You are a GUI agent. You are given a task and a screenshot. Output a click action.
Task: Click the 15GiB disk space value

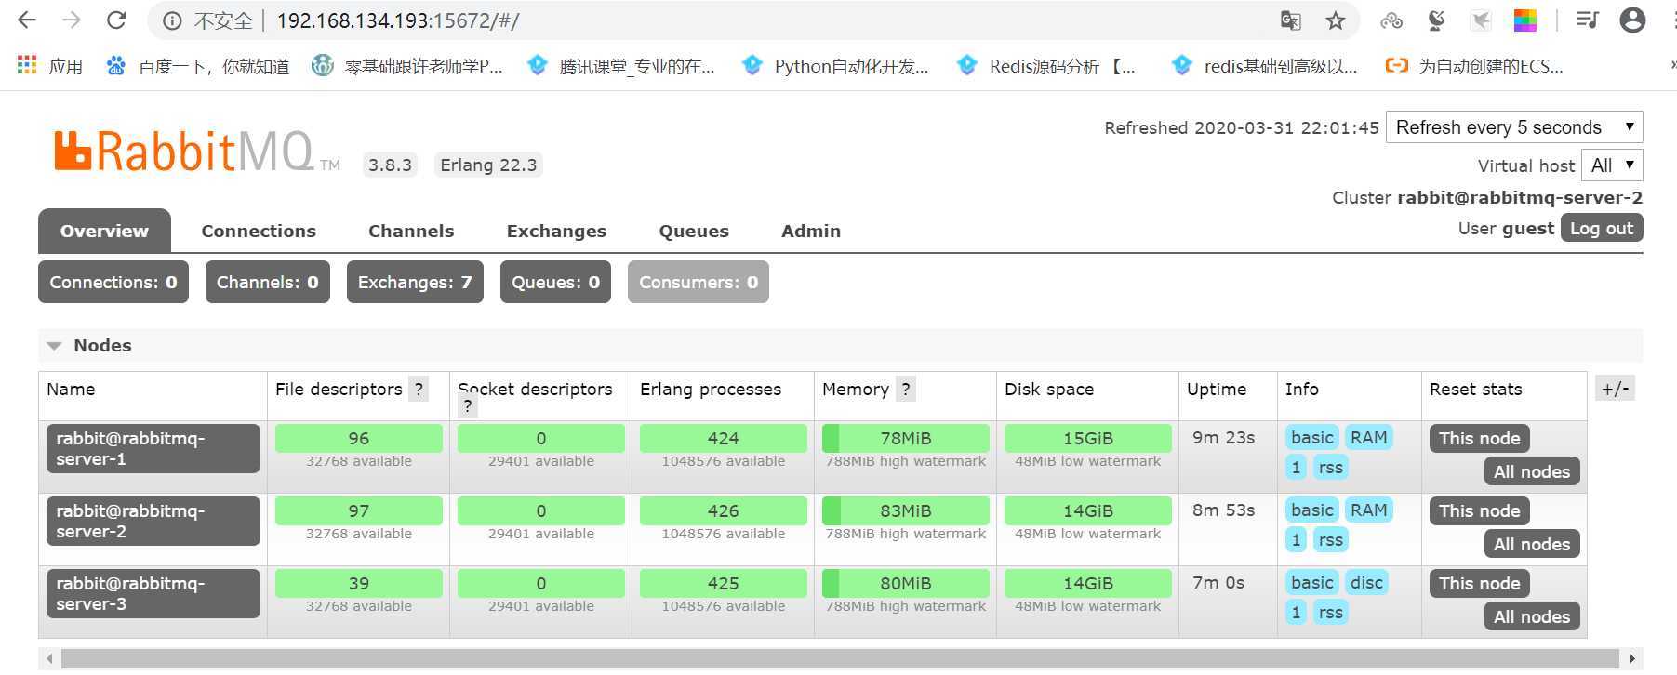click(x=1088, y=438)
